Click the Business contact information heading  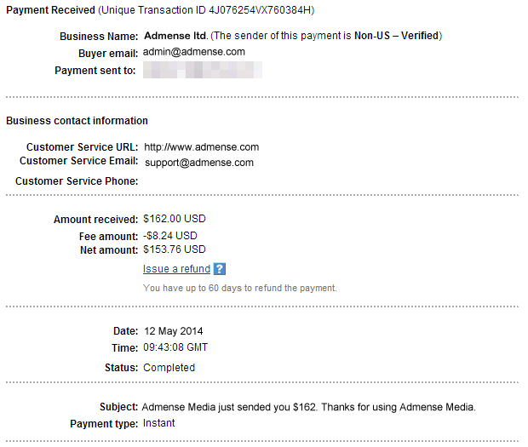click(x=77, y=121)
